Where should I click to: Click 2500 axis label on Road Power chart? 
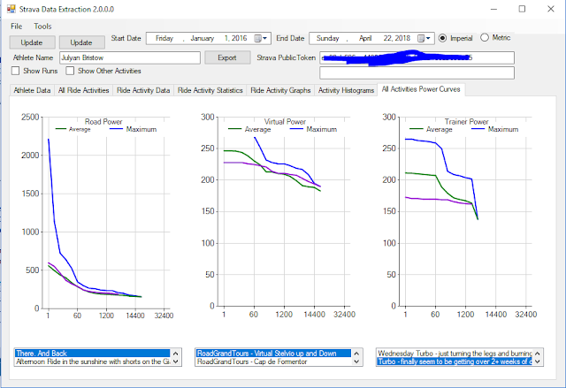[30, 117]
